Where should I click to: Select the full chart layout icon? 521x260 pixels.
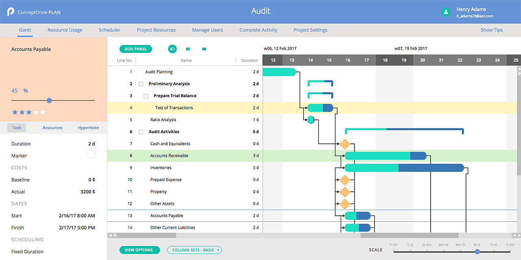pos(204,49)
